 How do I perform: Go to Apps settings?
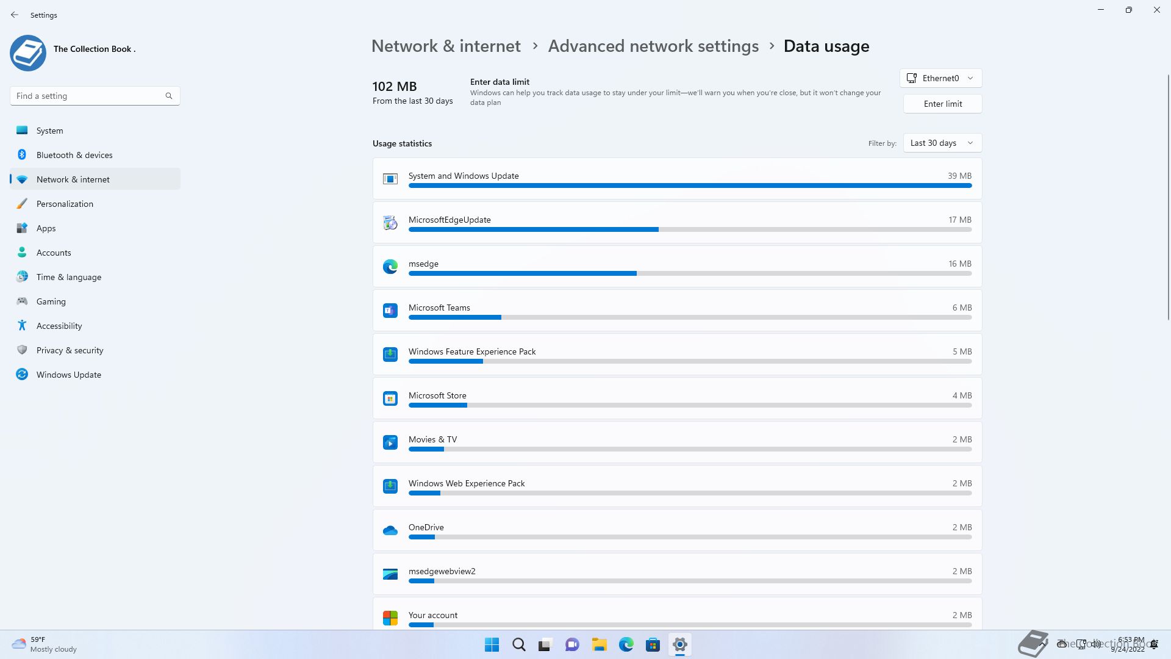95,228
